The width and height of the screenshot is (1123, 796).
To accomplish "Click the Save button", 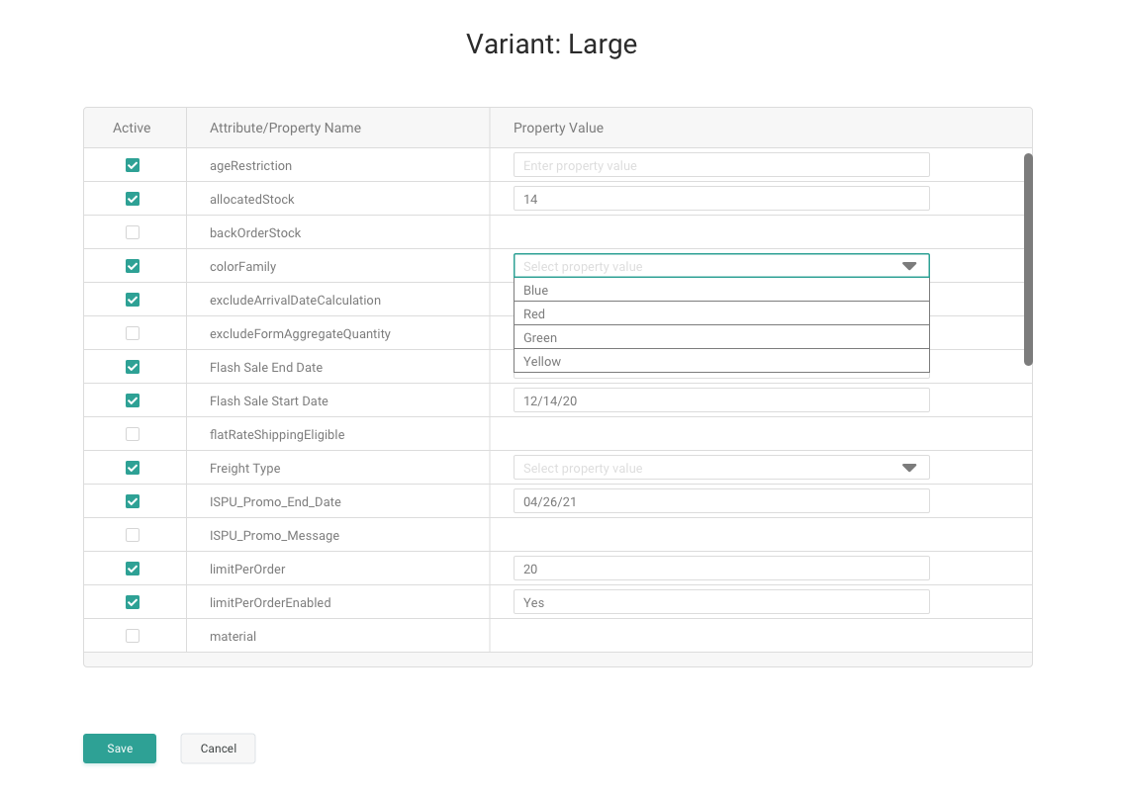I will (x=119, y=749).
